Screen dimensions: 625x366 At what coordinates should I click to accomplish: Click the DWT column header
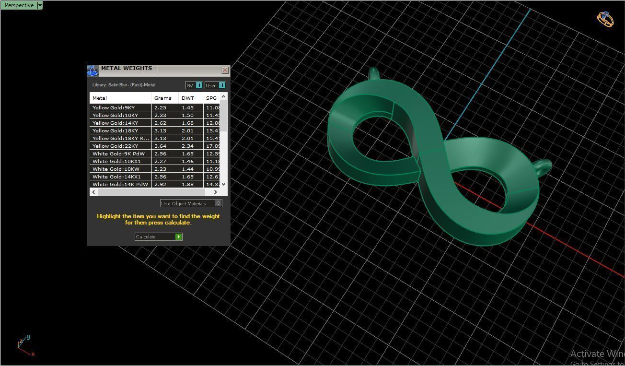pos(191,98)
